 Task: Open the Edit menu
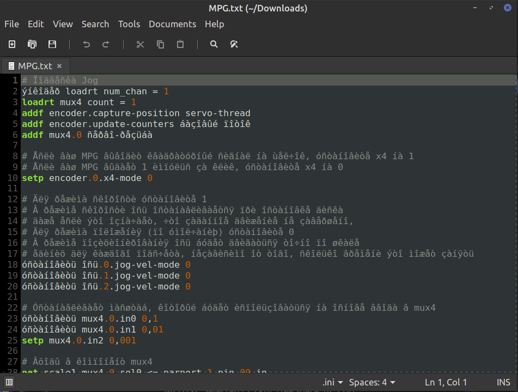point(36,24)
